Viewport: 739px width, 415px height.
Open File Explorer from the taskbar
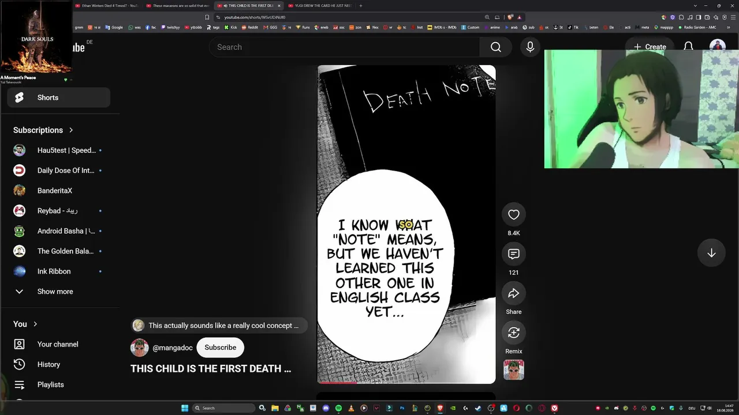click(275, 408)
